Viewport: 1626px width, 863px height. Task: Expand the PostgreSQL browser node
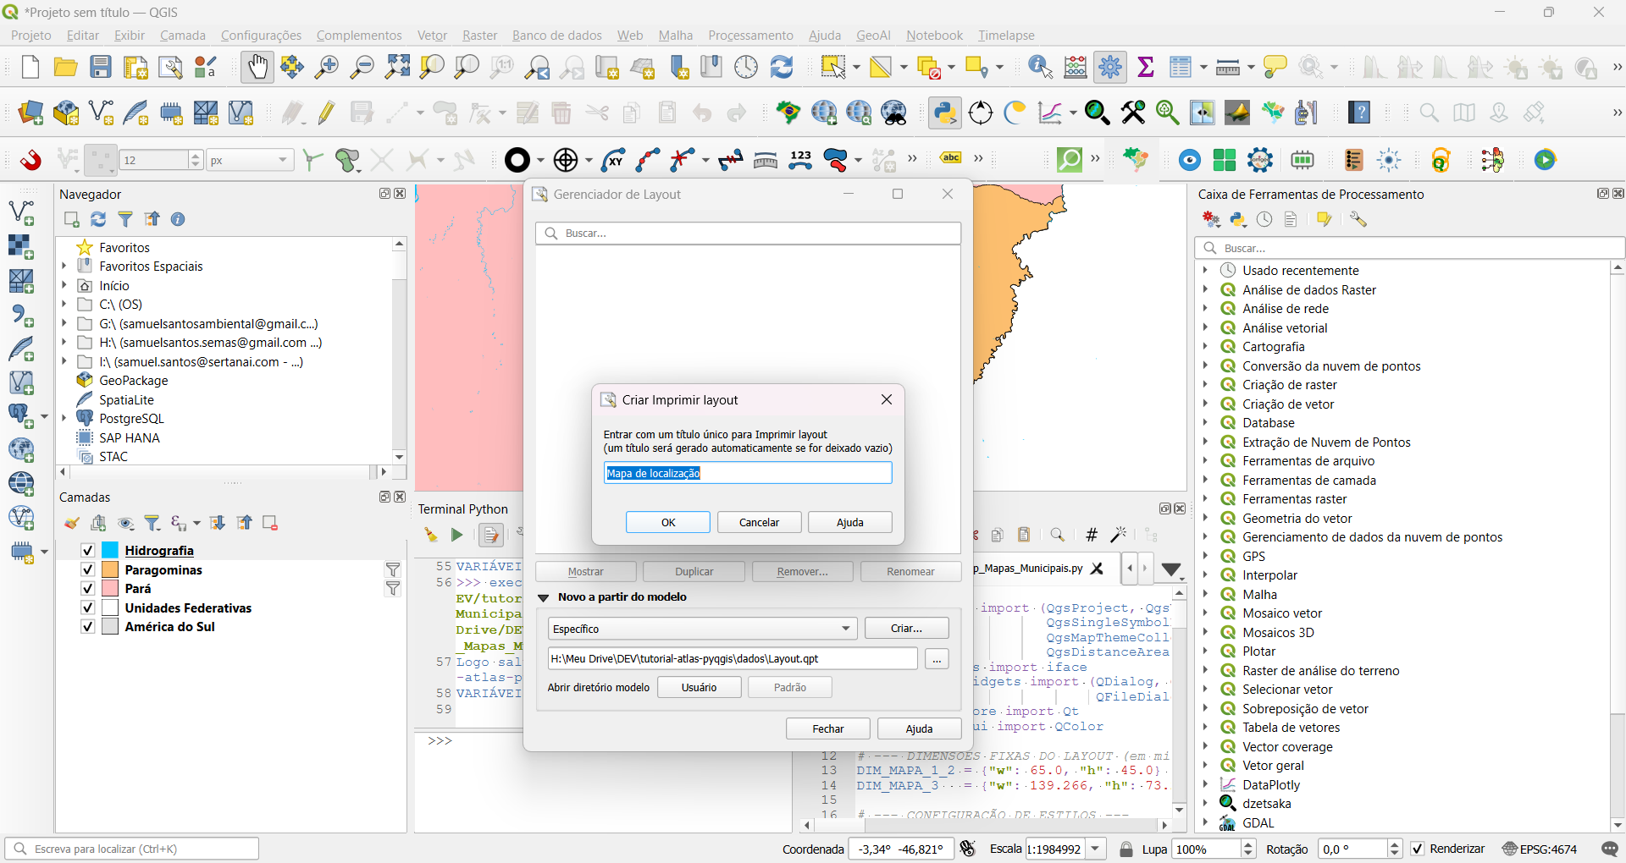[64, 419]
